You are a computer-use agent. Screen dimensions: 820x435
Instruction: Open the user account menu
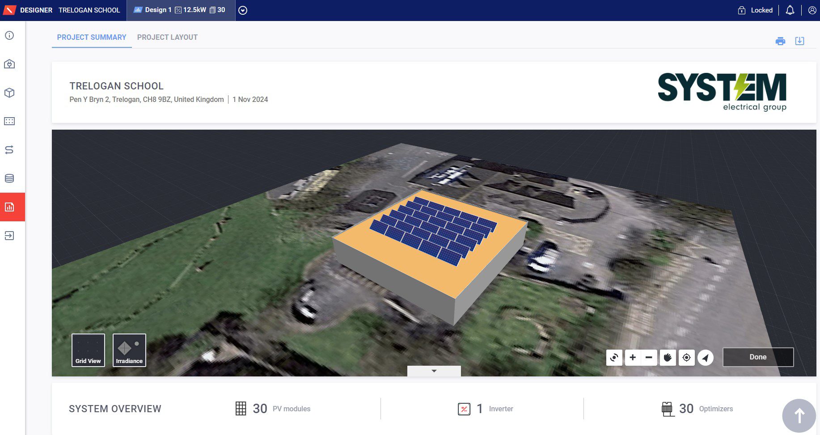point(812,10)
